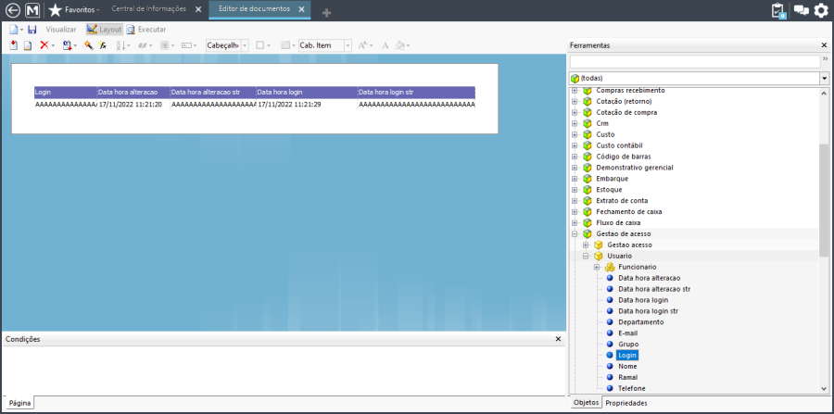Switch to Central de Informações tab
834x414 pixels.
click(x=149, y=9)
